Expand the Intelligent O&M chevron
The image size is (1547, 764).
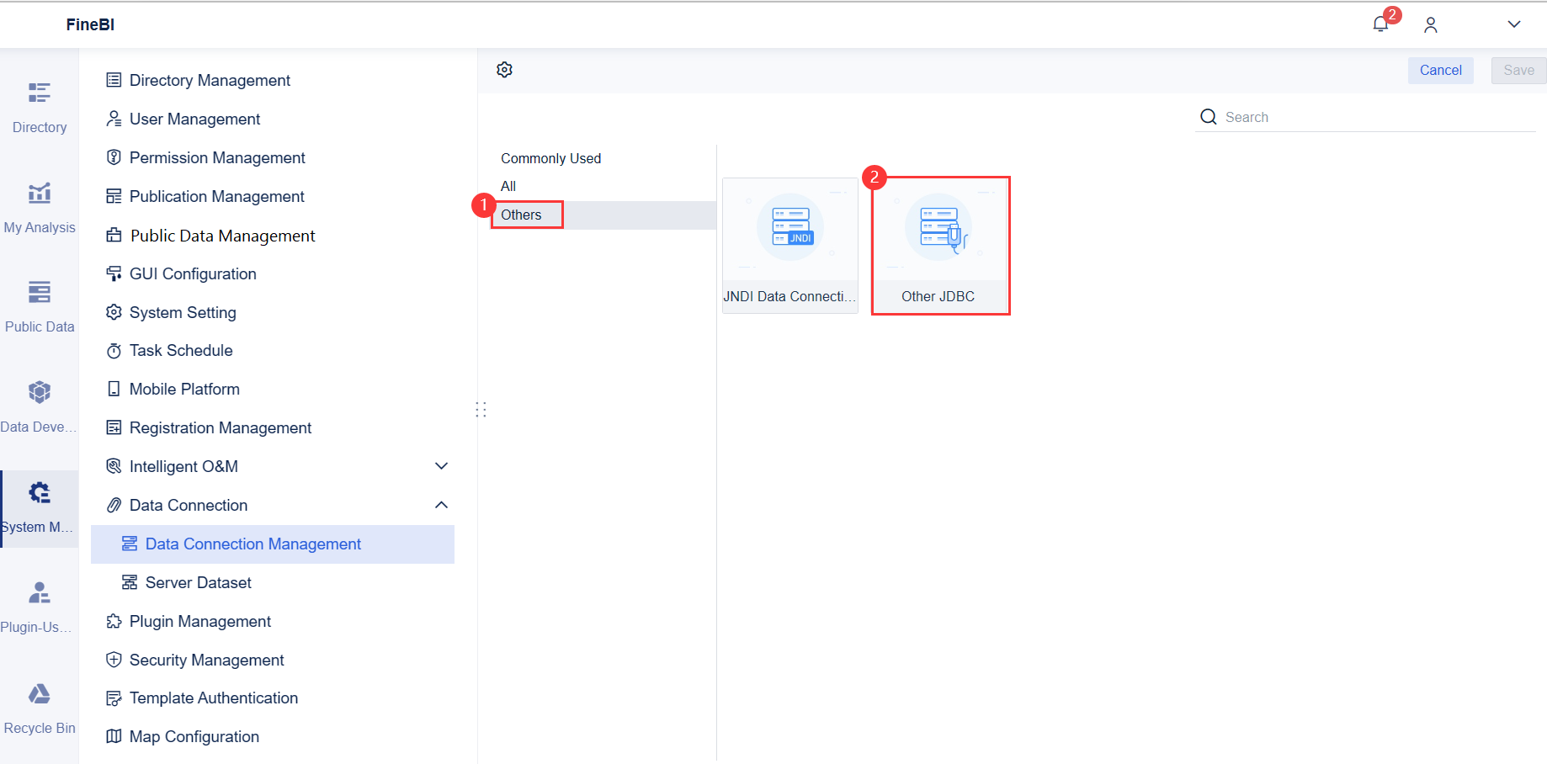(x=441, y=466)
